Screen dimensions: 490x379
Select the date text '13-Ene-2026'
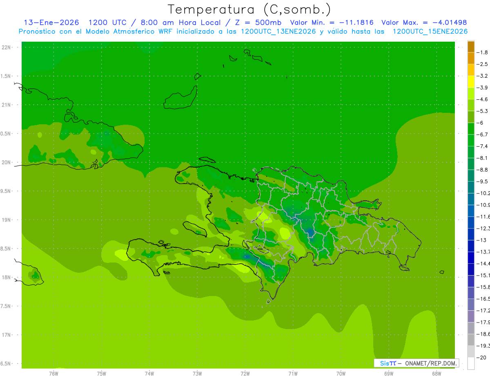click(x=51, y=22)
